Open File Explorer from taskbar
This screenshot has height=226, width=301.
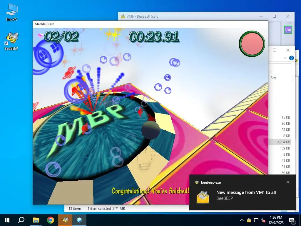[x=36, y=220]
